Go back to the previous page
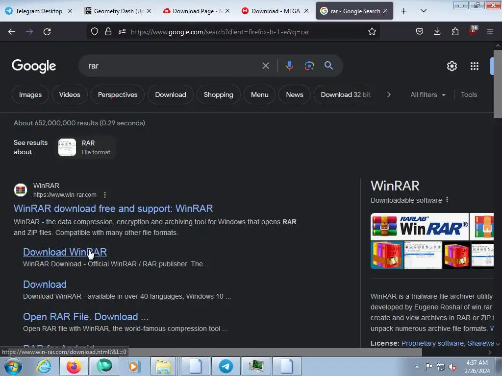502x376 pixels. click(12, 32)
